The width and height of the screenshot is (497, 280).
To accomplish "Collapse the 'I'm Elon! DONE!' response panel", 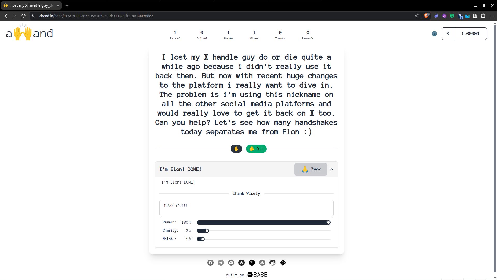I will (x=331, y=169).
